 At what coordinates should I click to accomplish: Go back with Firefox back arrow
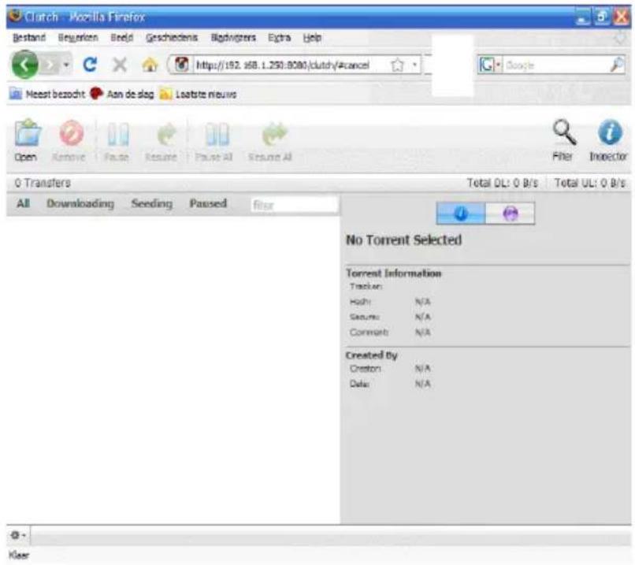(x=24, y=65)
